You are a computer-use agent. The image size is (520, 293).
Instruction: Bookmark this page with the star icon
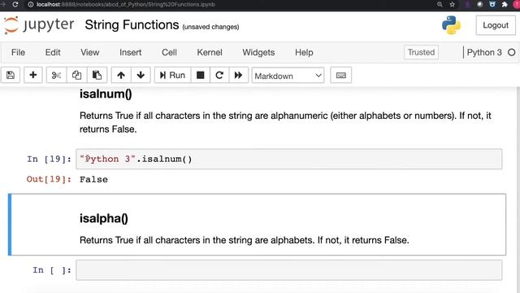point(452,4)
